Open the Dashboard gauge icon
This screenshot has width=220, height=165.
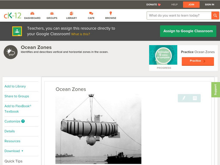(32, 13)
